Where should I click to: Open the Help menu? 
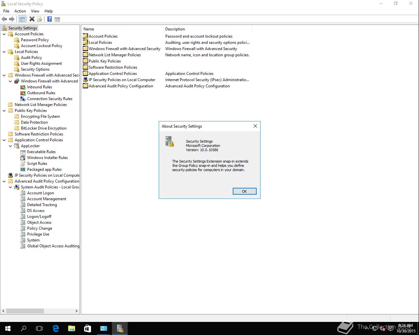[x=48, y=11]
